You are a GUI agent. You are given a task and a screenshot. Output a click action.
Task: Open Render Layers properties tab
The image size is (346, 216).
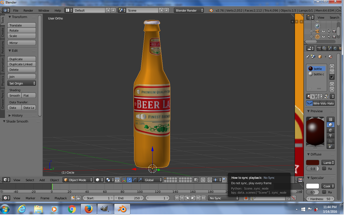(324, 48)
